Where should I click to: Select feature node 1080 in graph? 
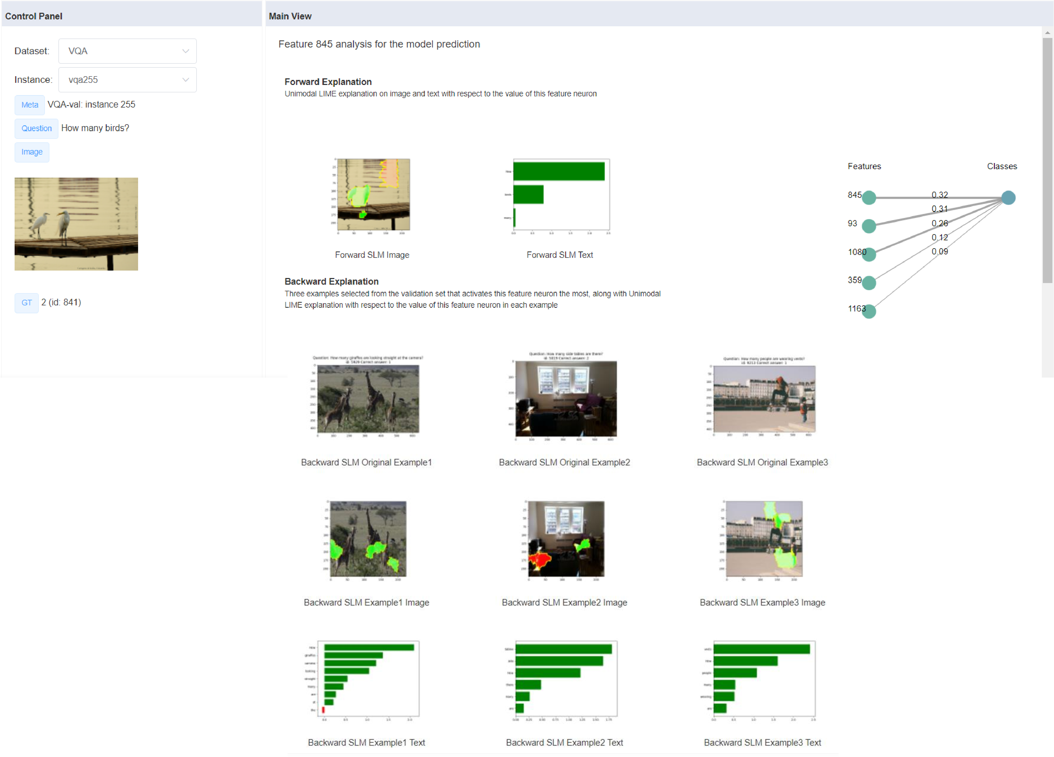[x=869, y=255]
